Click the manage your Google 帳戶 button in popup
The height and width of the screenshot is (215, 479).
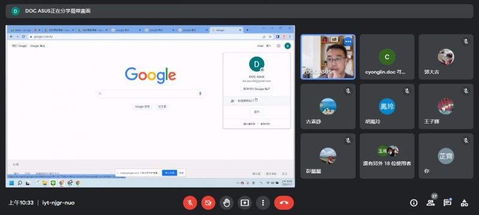pos(257,89)
